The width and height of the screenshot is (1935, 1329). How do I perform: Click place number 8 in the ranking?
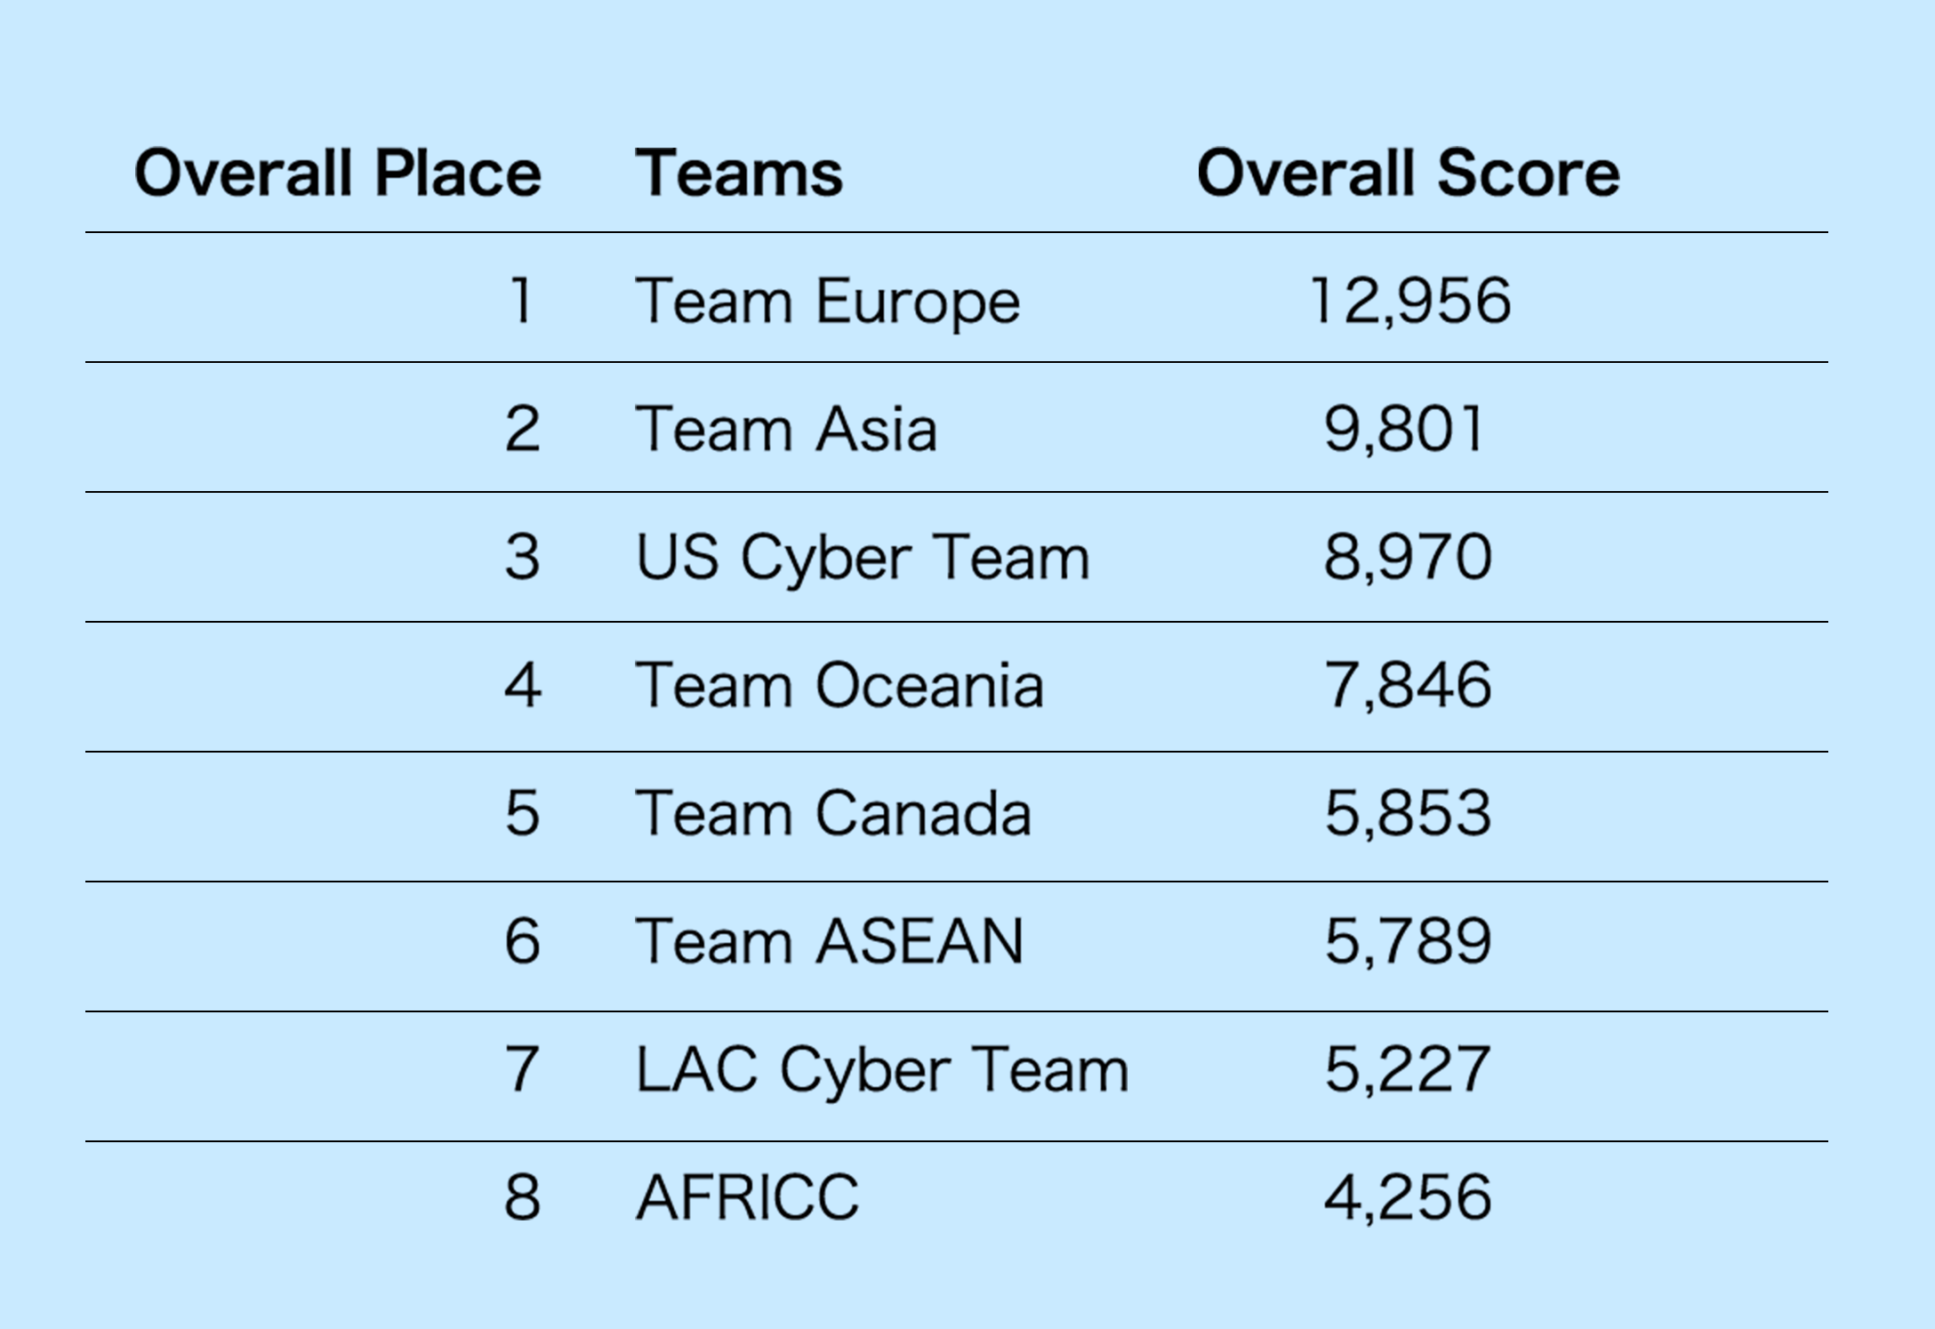click(x=522, y=1198)
